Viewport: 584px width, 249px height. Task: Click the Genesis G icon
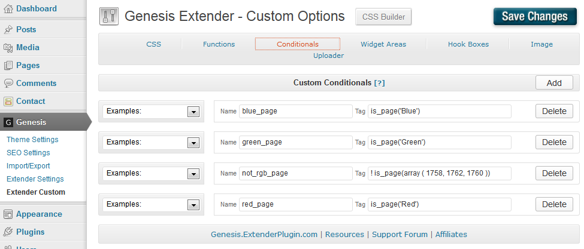8,122
